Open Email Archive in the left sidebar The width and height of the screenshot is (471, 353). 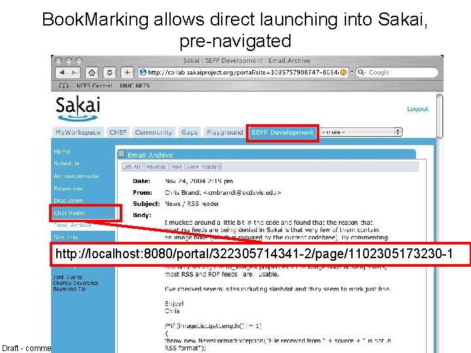click(x=73, y=225)
